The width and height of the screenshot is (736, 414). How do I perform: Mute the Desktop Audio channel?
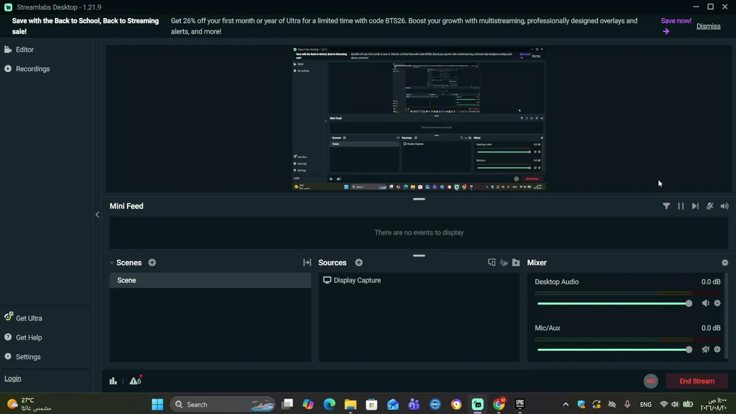pyautogui.click(x=706, y=304)
